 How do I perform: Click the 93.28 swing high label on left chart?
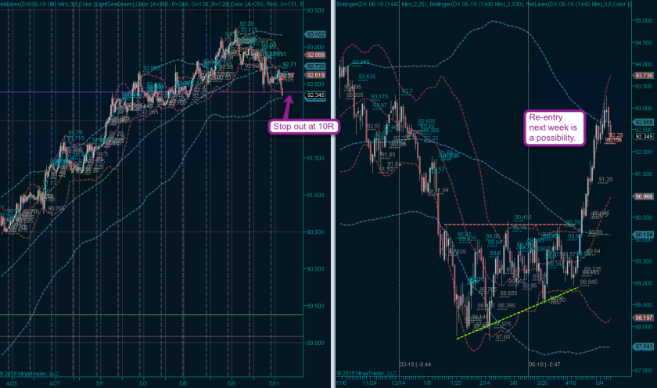(247, 24)
